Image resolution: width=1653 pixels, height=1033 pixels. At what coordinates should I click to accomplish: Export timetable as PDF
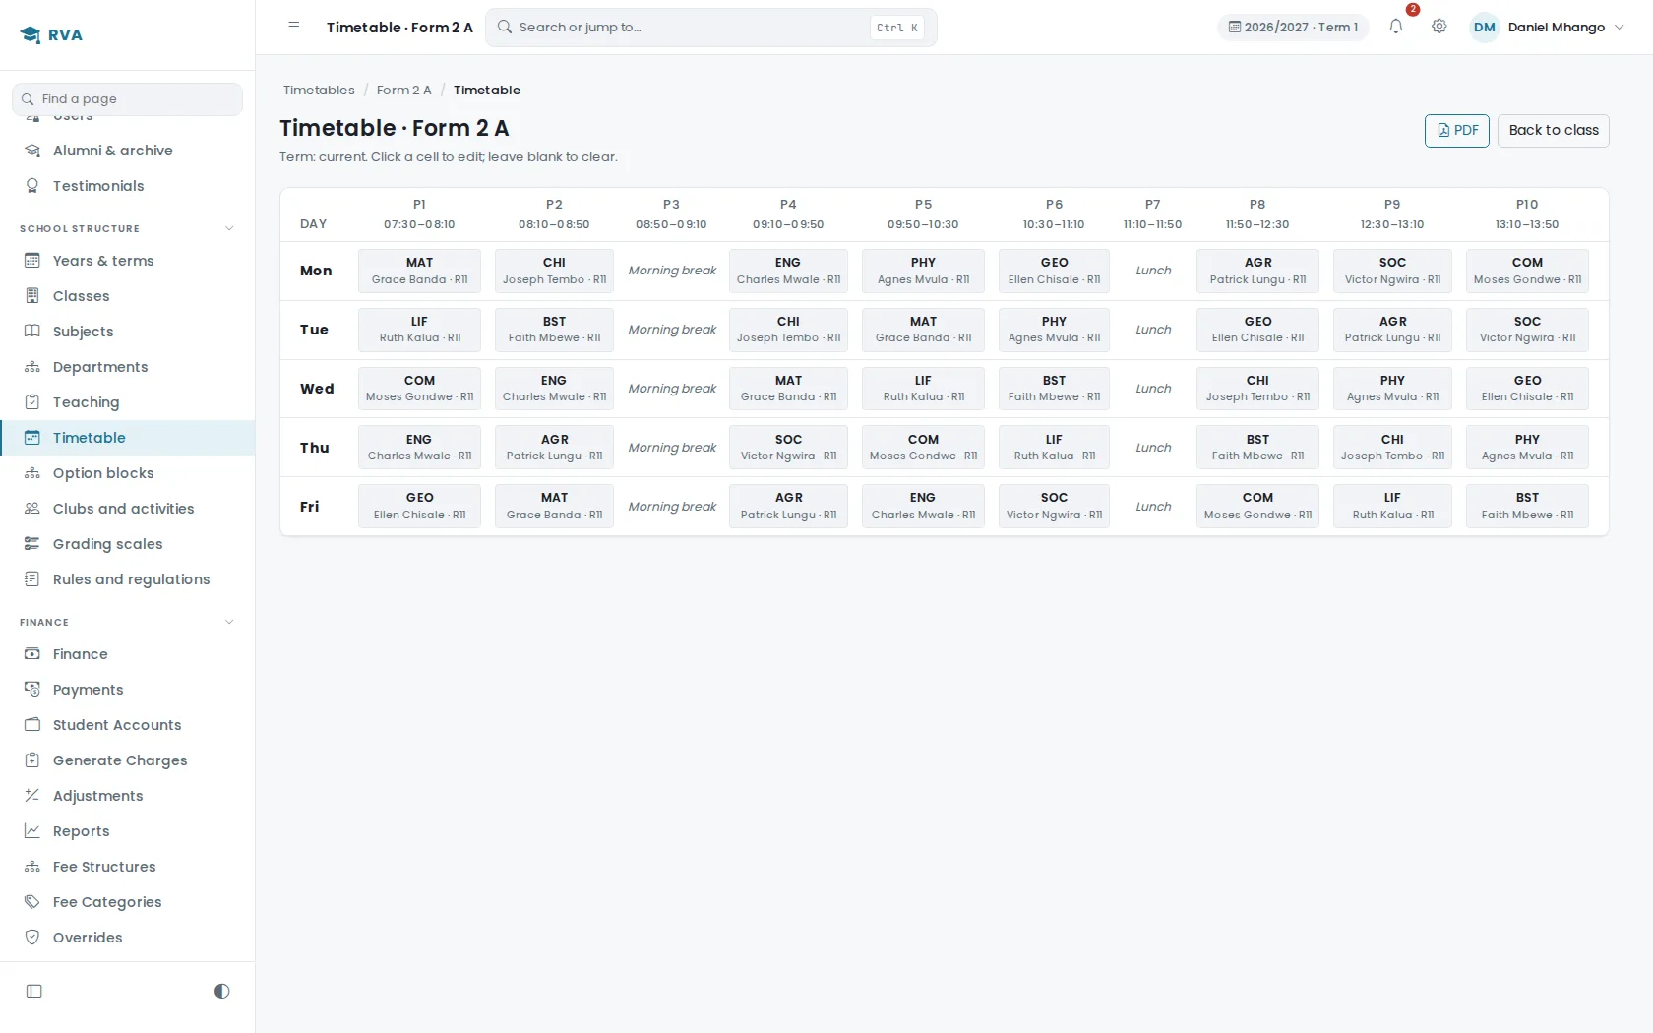click(x=1457, y=130)
